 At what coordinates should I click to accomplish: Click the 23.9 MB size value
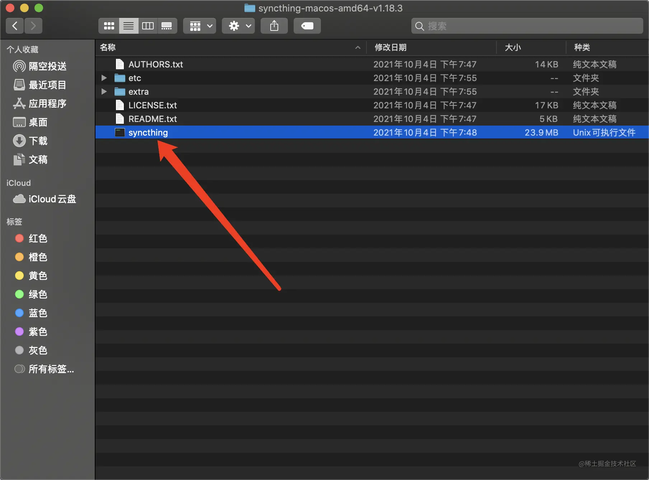click(541, 132)
